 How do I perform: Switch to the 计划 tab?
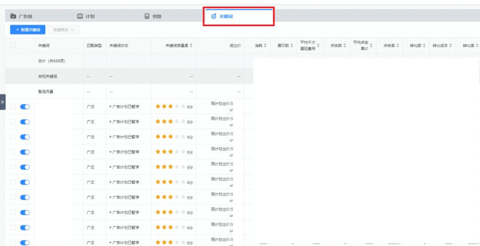pyautogui.click(x=90, y=16)
